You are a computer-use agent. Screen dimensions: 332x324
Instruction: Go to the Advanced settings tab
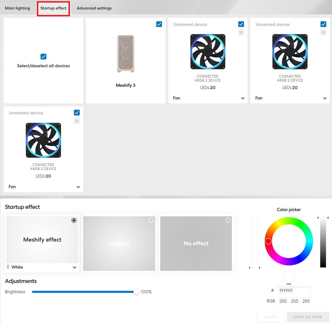click(94, 8)
